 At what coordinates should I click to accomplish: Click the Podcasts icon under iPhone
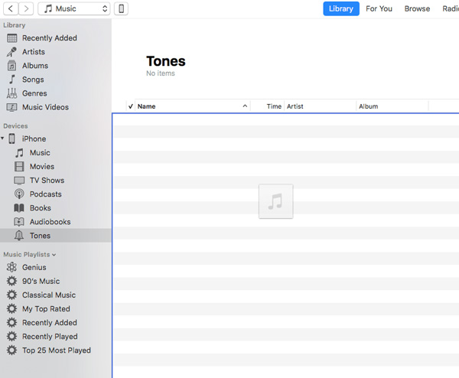click(x=20, y=194)
